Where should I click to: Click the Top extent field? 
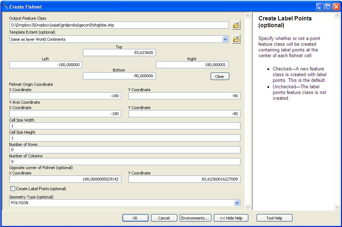pyautogui.click(x=119, y=53)
